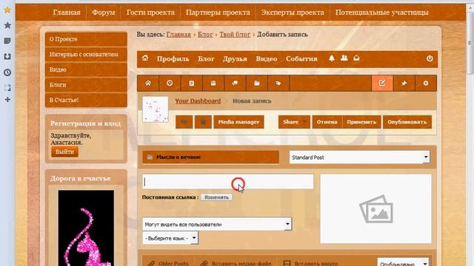This screenshot has width=474, height=266.
Task: Click the yellow star in the browser sidebar
Action: coord(7,10)
